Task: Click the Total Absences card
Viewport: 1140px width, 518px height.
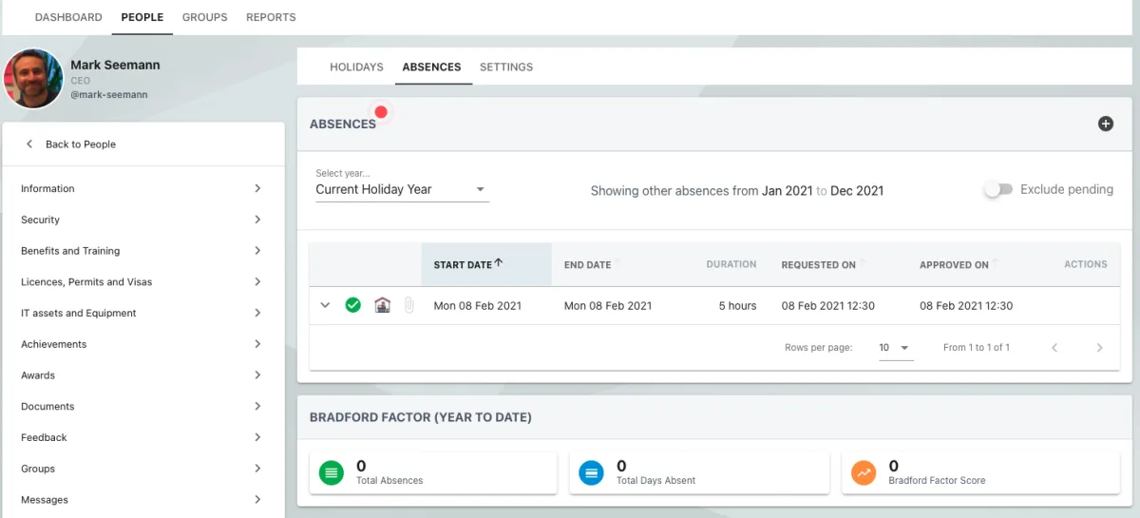Action: coord(433,472)
